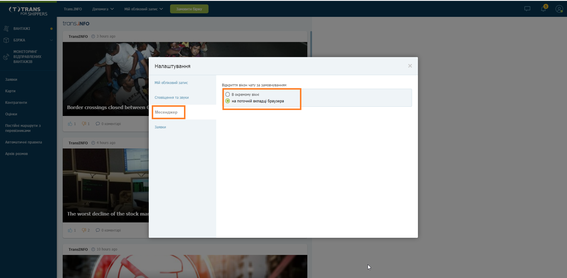567x278 pixels.
Task: Open Карти in the sidebar
Action: tap(10, 91)
